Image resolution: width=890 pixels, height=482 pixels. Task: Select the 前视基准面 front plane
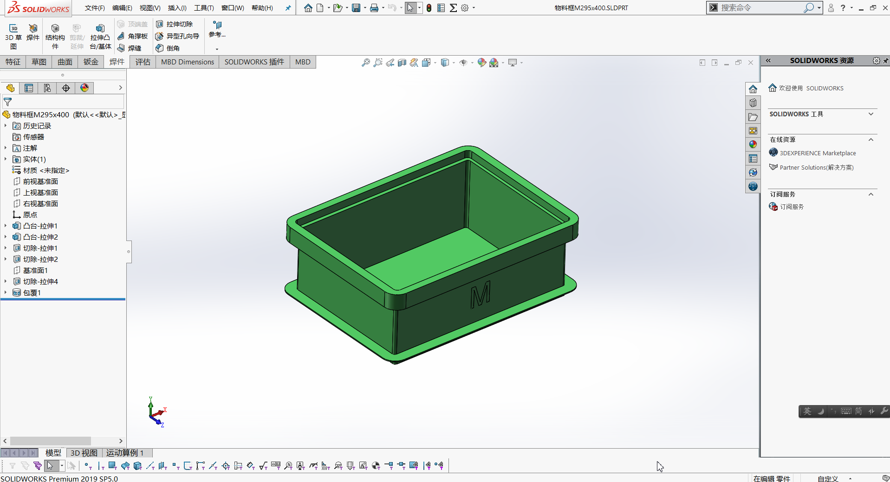click(40, 182)
